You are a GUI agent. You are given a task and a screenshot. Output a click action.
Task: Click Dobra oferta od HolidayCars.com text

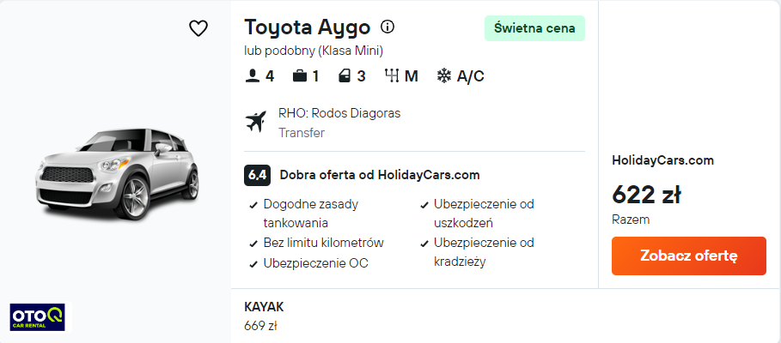380,175
